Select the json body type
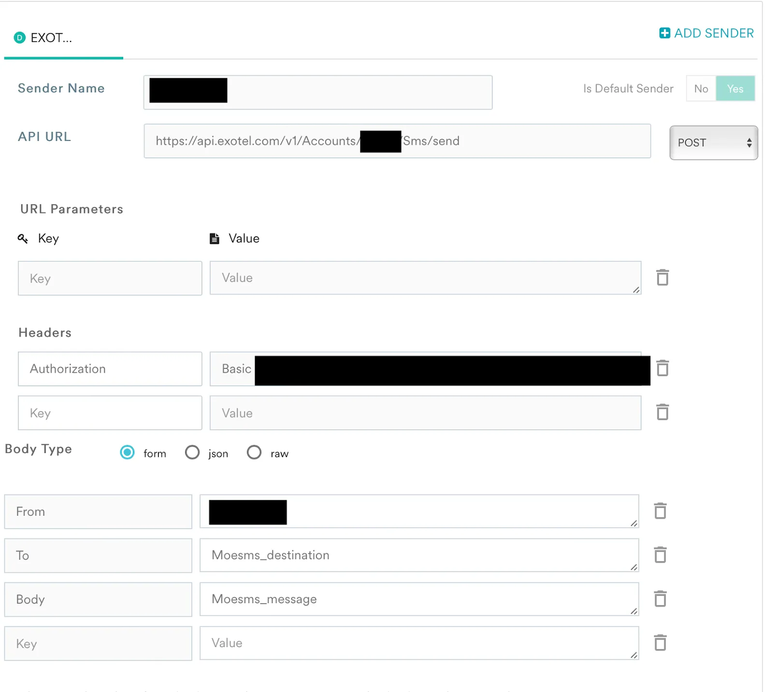This screenshot has width=773, height=692. click(x=192, y=452)
